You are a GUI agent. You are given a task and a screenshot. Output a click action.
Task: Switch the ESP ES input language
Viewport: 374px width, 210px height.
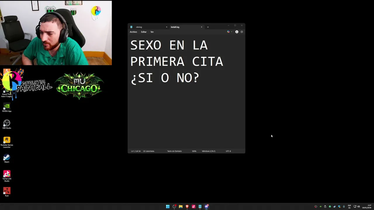coord(349,206)
